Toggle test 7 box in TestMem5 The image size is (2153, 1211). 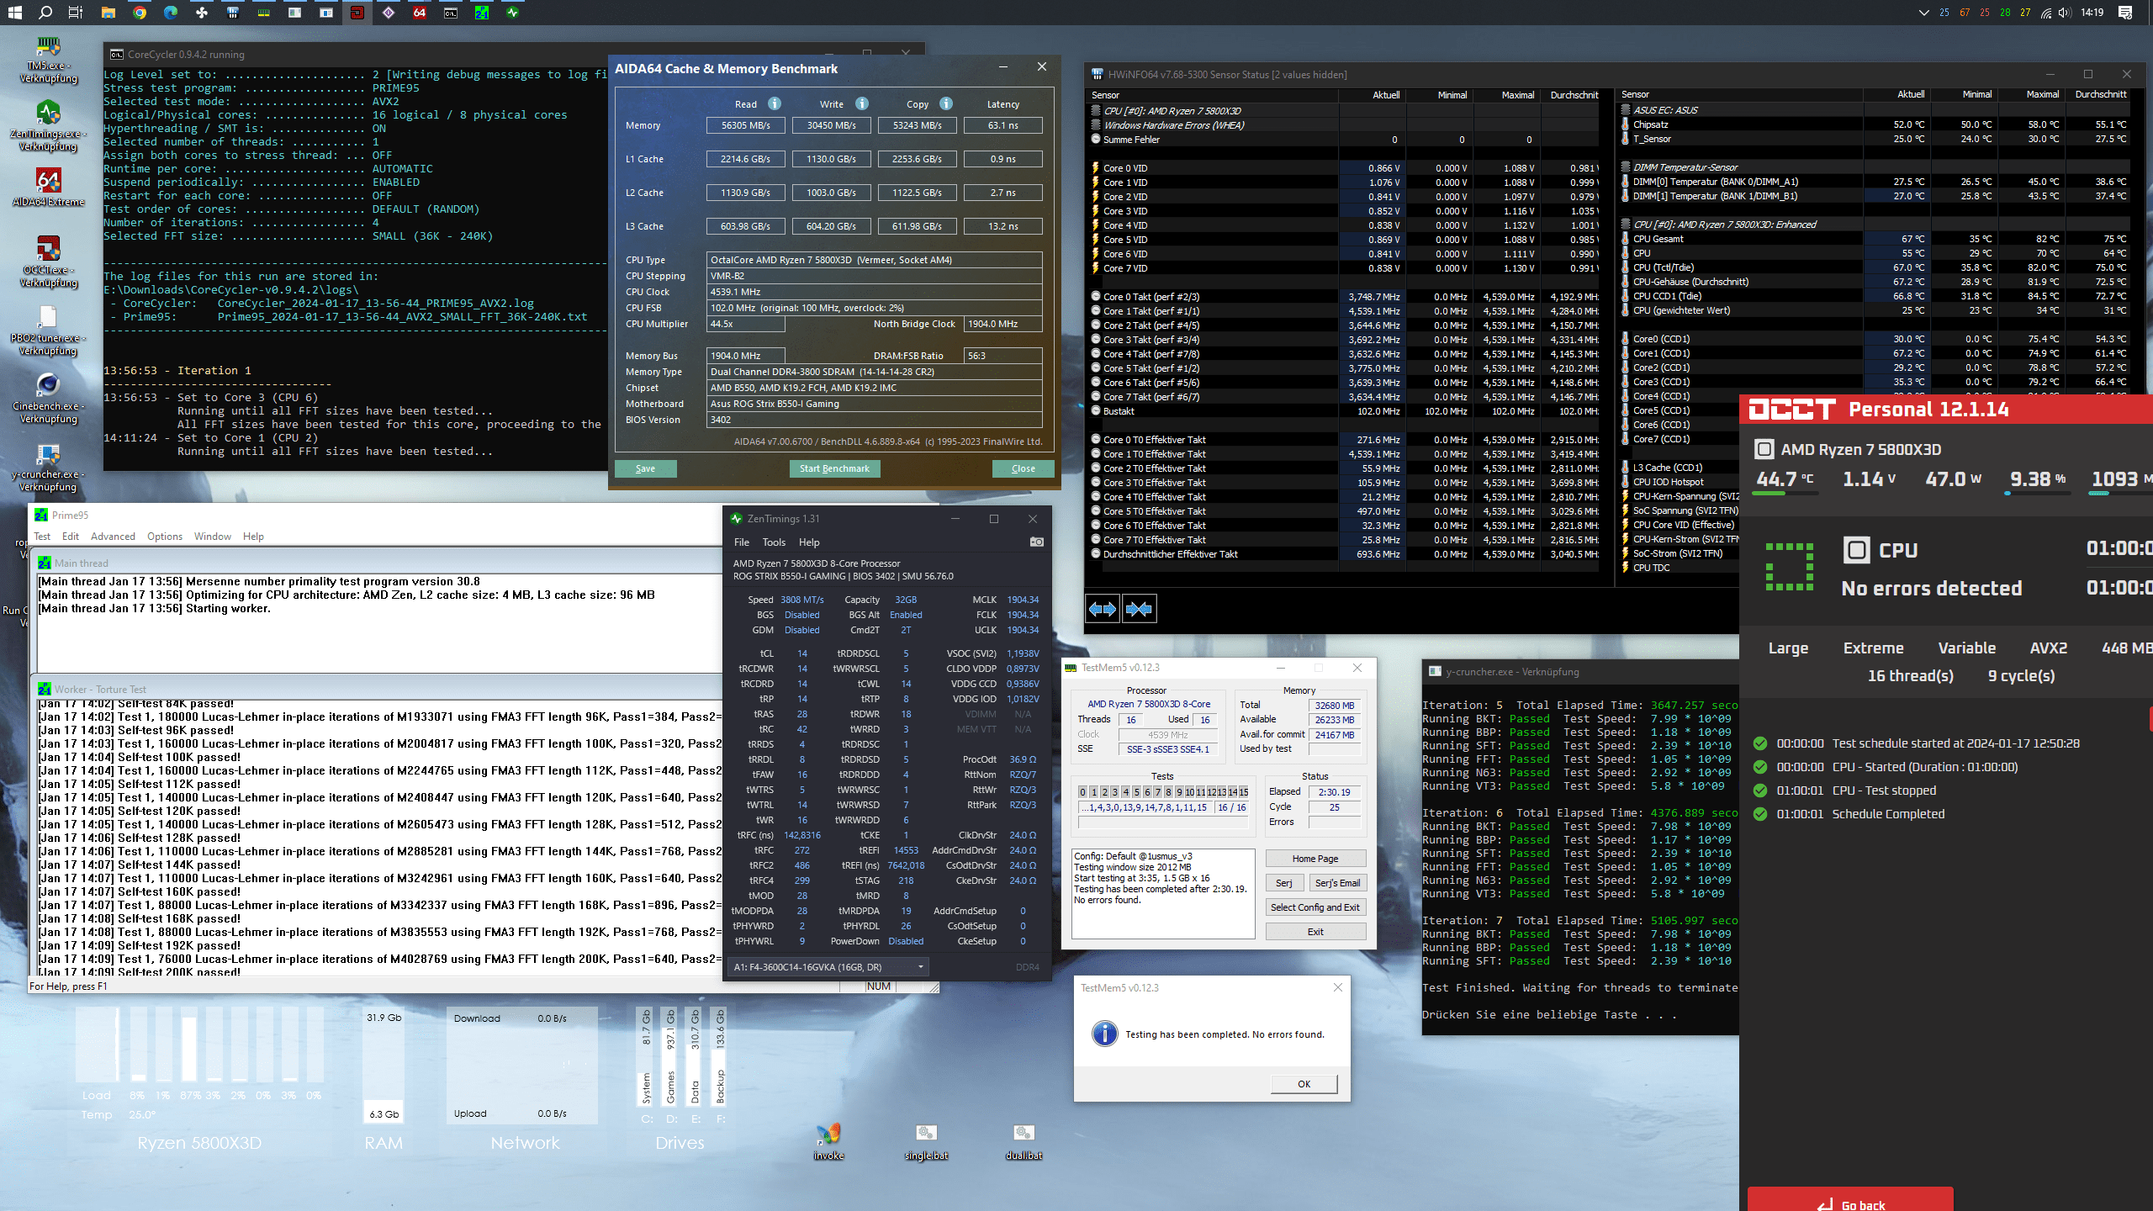(1158, 792)
